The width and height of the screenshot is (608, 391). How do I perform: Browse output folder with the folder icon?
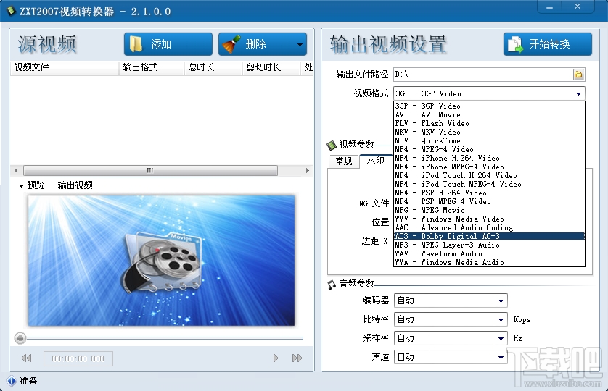coord(578,75)
